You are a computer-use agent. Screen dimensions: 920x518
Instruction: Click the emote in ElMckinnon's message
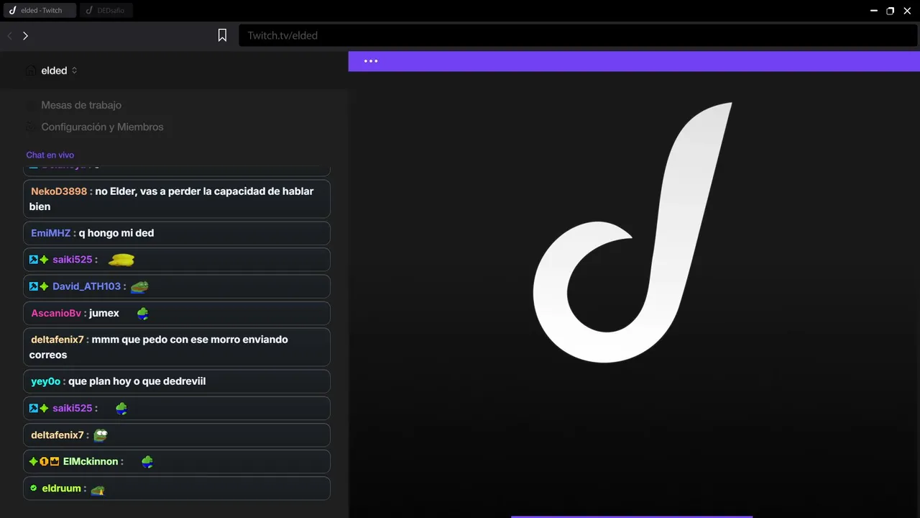click(147, 462)
